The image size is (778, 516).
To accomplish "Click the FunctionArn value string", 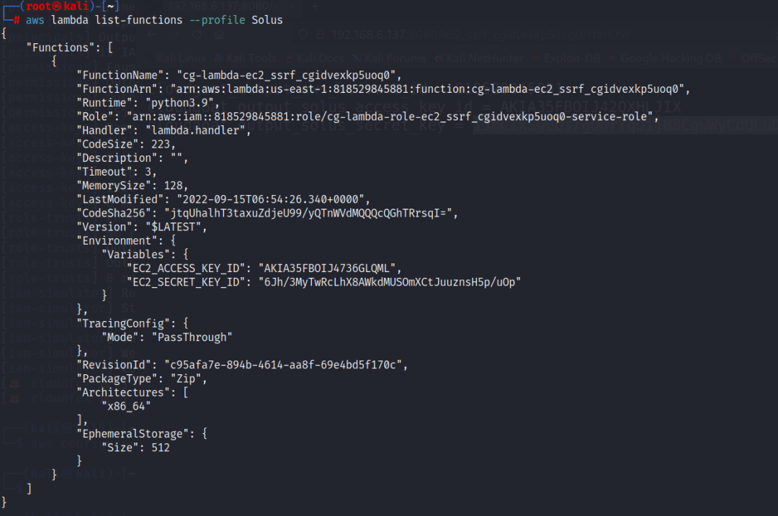I will point(431,89).
